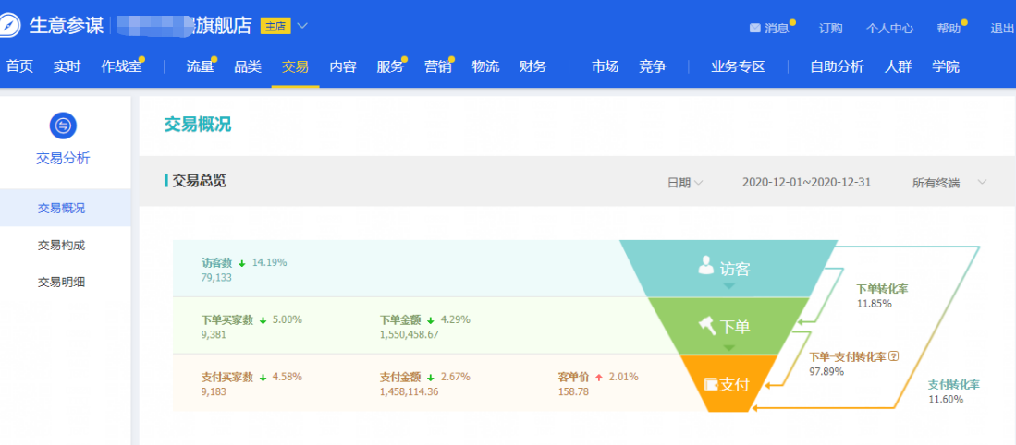Open the 实时 tab
Viewport: 1016px width, 445px height.
tap(67, 66)
